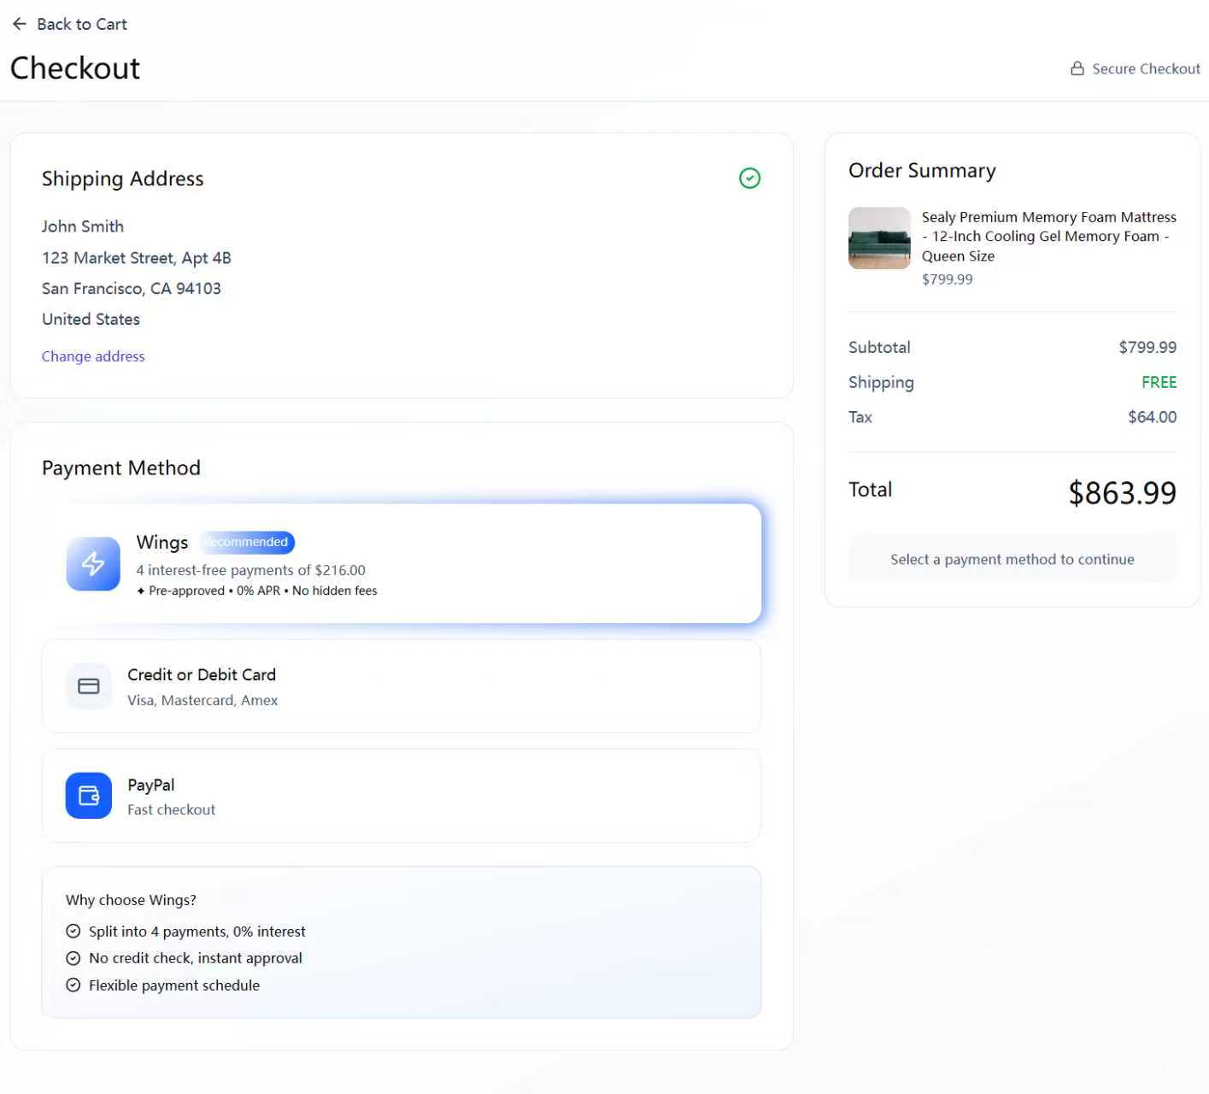Click the Order Summary heading
This screenshot has height=1094, width=1209.
pos(922,171)
